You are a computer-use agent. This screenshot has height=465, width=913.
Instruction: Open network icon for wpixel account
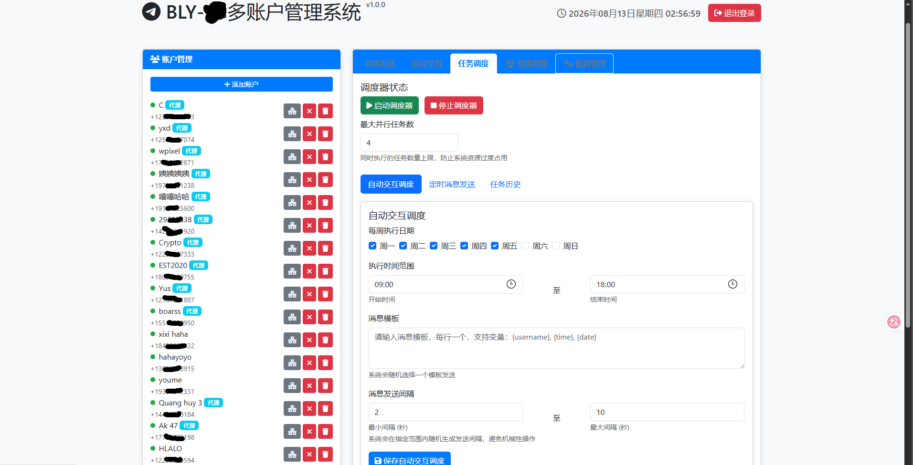(x=292, y=157)
